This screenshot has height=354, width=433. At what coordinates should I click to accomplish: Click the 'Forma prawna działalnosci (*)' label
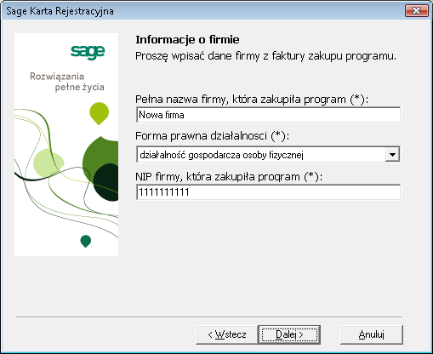212,136
